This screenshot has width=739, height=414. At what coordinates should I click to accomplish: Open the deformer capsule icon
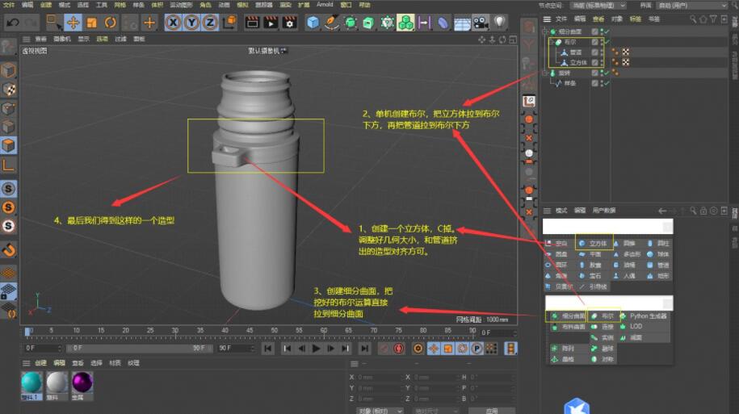[443, 22]
